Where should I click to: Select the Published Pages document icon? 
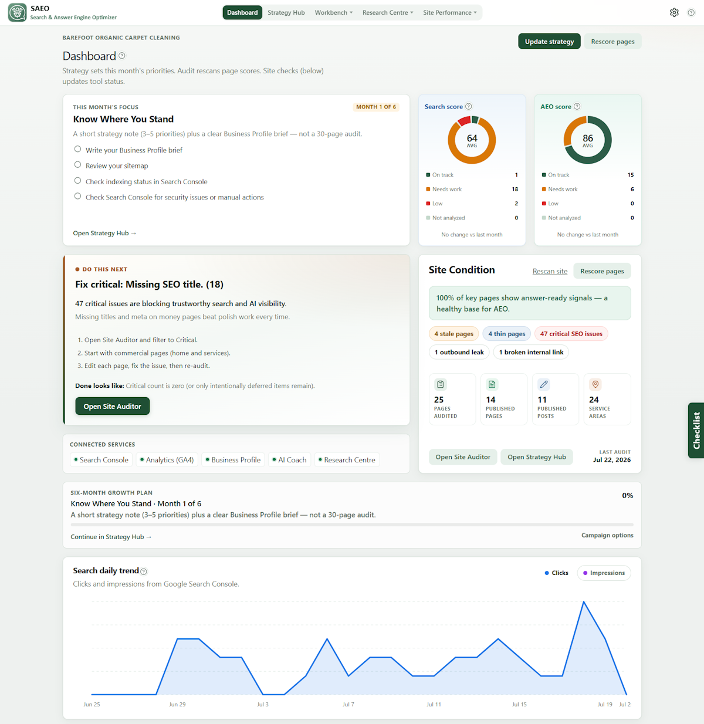(492, 384)
